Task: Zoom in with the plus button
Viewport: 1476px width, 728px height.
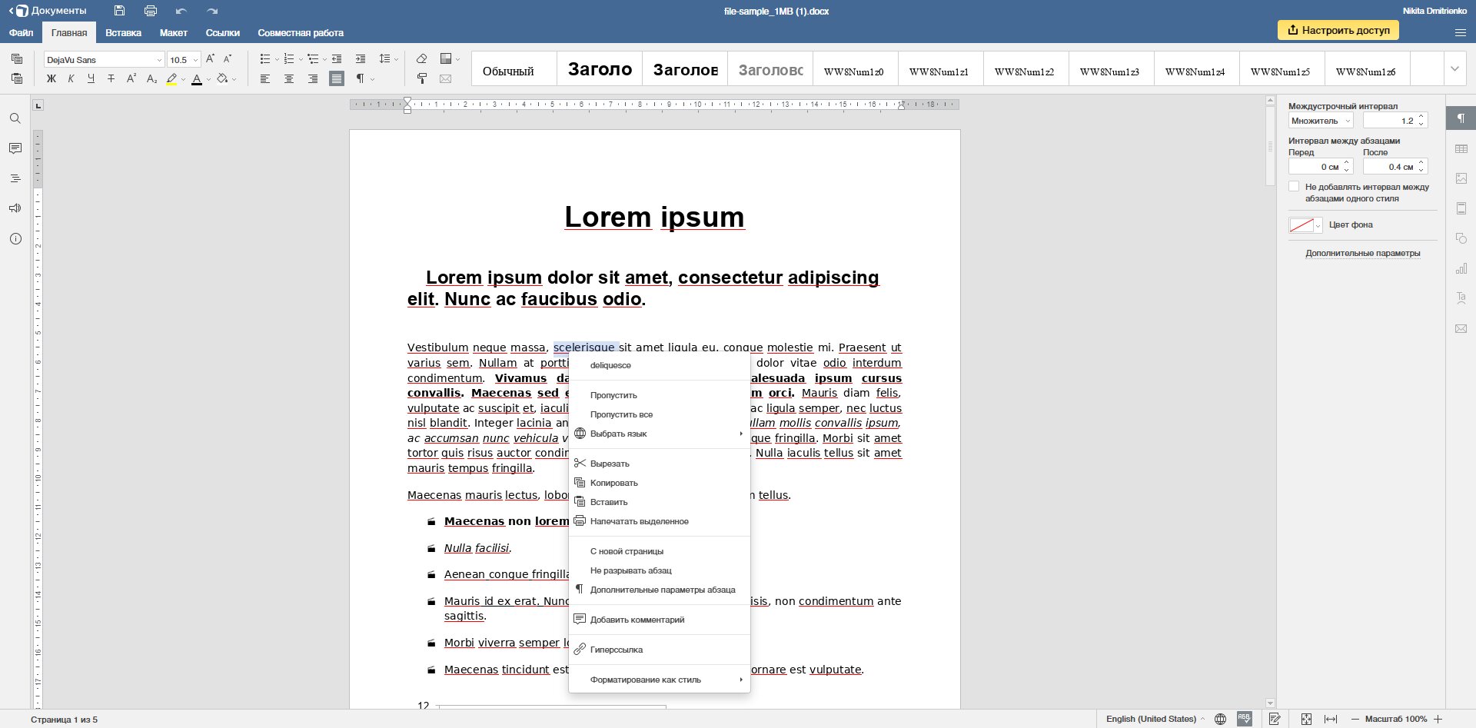Action: click(1438, 719)
